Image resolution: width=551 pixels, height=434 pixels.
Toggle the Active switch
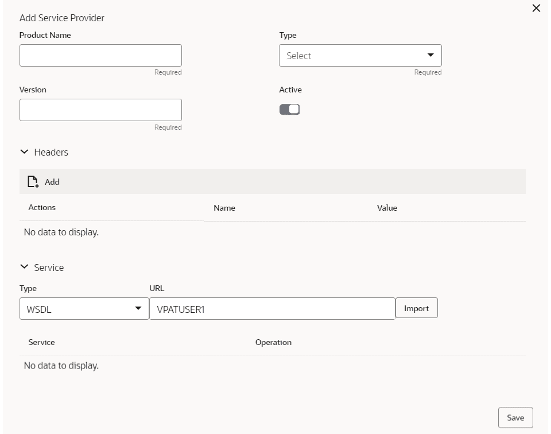(290, 109)
